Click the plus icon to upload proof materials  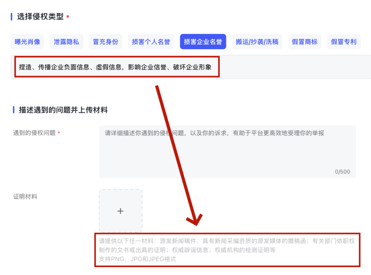coord(120,211)
